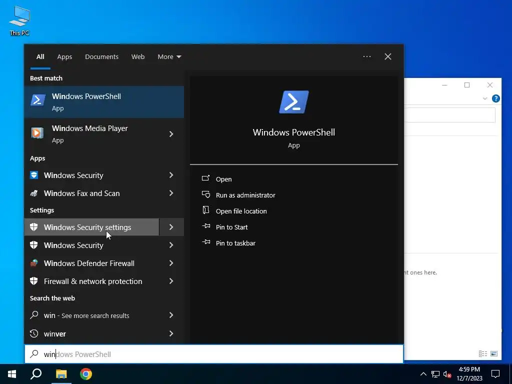Viewport: 512px width, 384px height.
Task: Open the More filter dropdown
Action: (169, 56)
